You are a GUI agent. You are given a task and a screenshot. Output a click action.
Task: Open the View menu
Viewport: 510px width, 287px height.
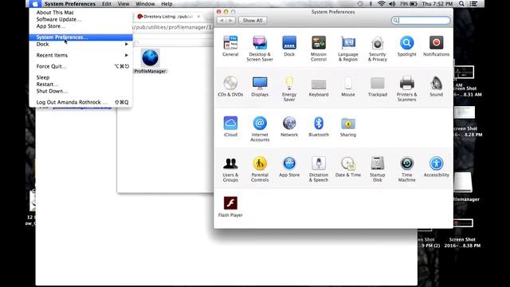(124, 4)
